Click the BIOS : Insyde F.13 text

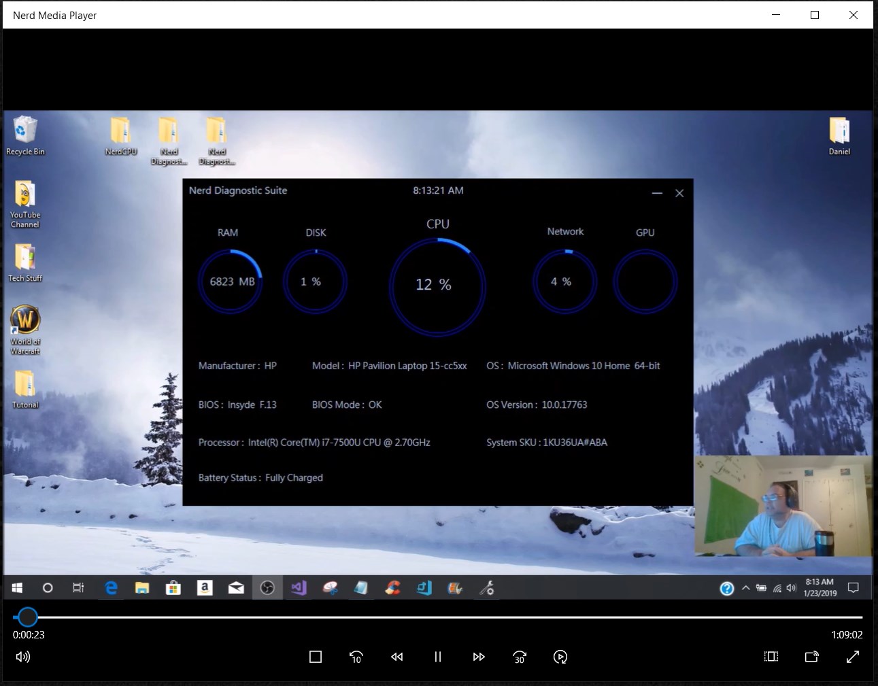[237, 405]
